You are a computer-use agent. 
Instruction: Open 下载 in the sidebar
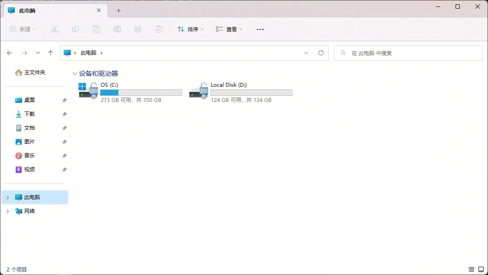pyautogui.click(x=29, y=114)
